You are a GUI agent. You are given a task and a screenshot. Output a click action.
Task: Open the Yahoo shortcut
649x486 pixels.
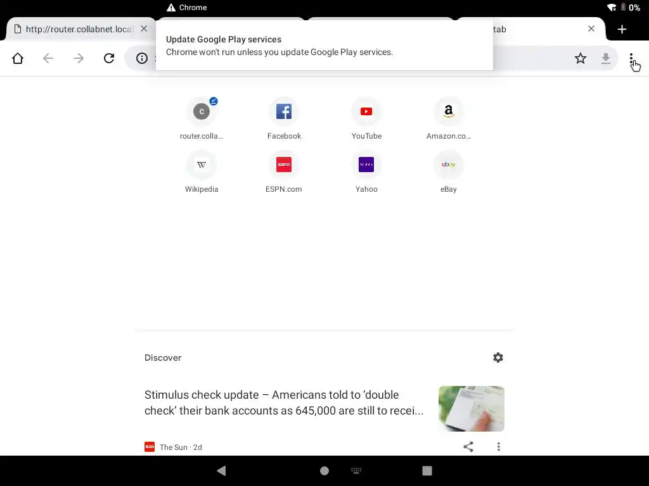tap(366, 171)
